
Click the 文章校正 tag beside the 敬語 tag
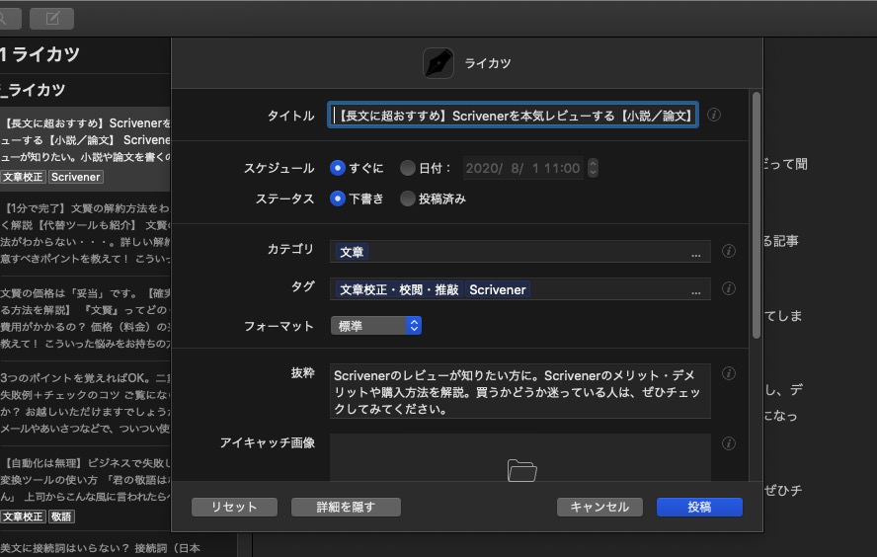coord(23,517)
